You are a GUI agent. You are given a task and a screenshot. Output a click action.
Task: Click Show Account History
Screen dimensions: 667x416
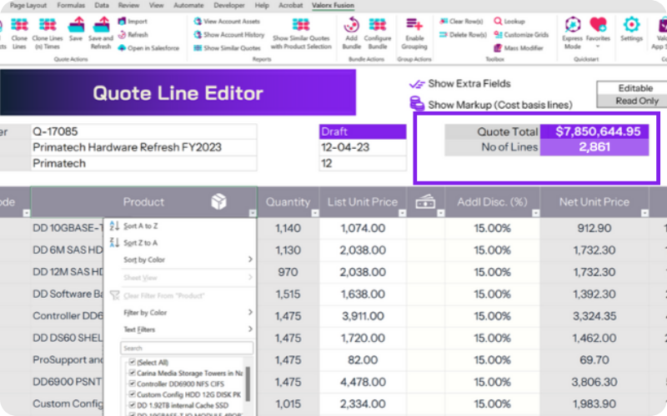tap(229, 35)
